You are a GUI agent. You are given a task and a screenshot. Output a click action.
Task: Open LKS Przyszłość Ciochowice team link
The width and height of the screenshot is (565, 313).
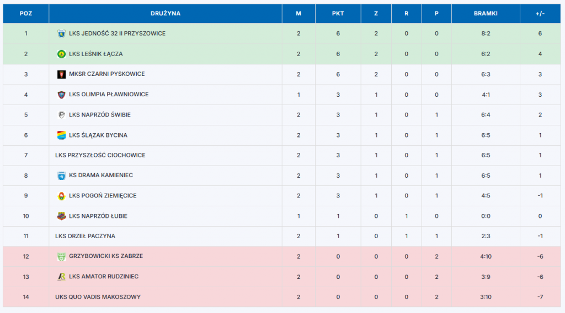(100, 155)
